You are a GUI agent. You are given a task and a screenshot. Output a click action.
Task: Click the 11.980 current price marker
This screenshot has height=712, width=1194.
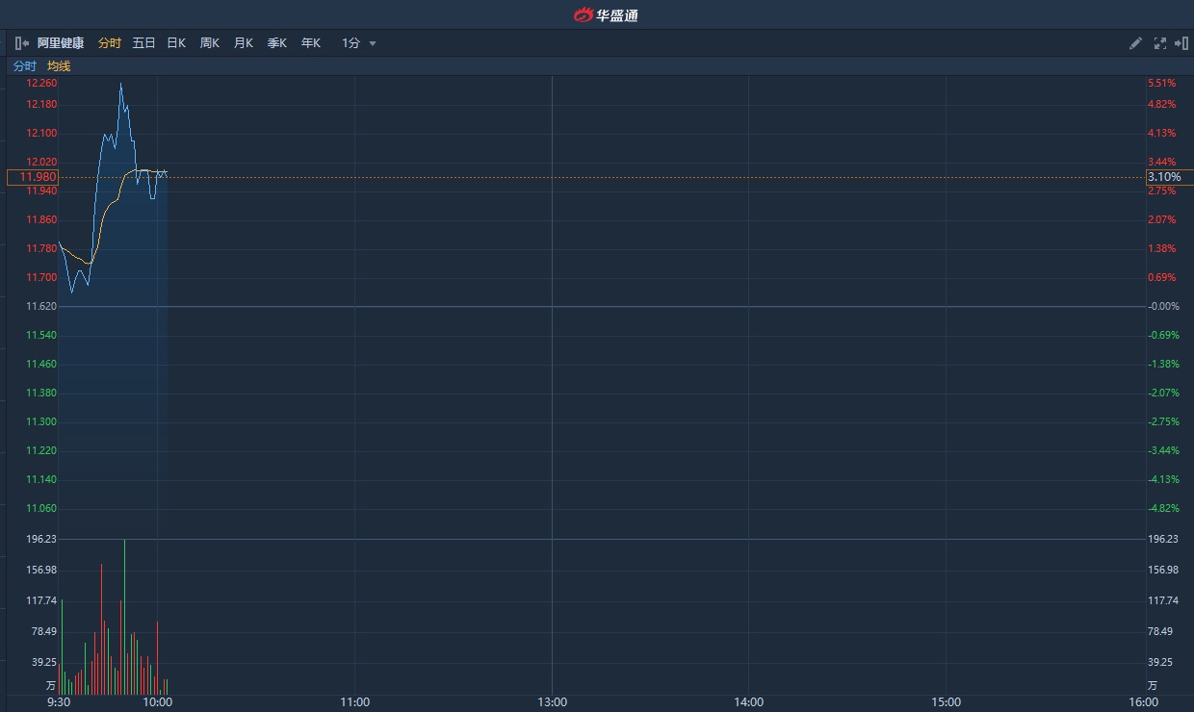(33, 177)
